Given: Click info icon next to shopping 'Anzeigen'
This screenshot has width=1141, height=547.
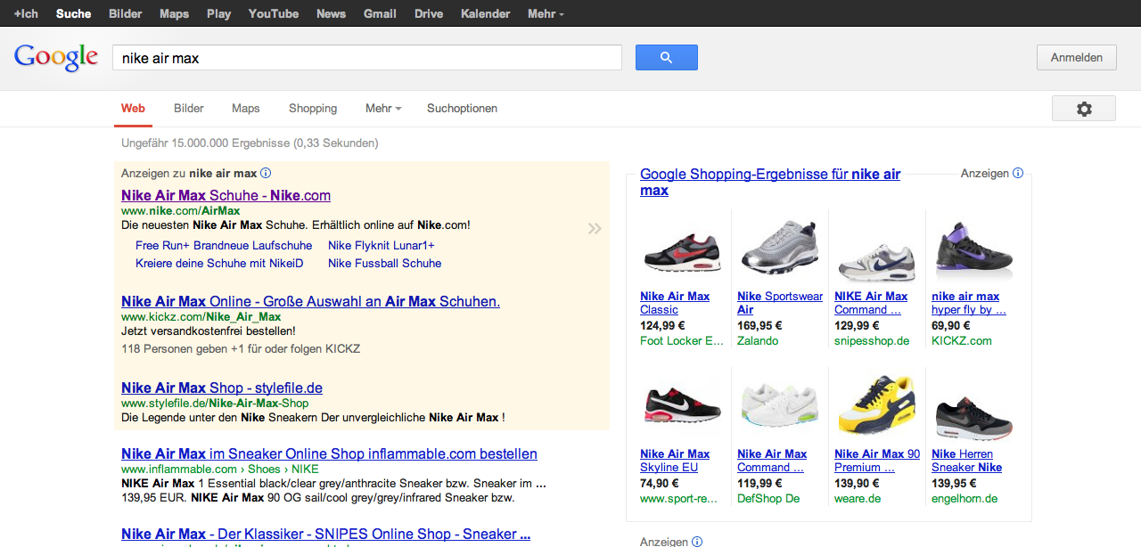Looking at the screenshot, I should pyautogui.click(x=1018, y=174).
